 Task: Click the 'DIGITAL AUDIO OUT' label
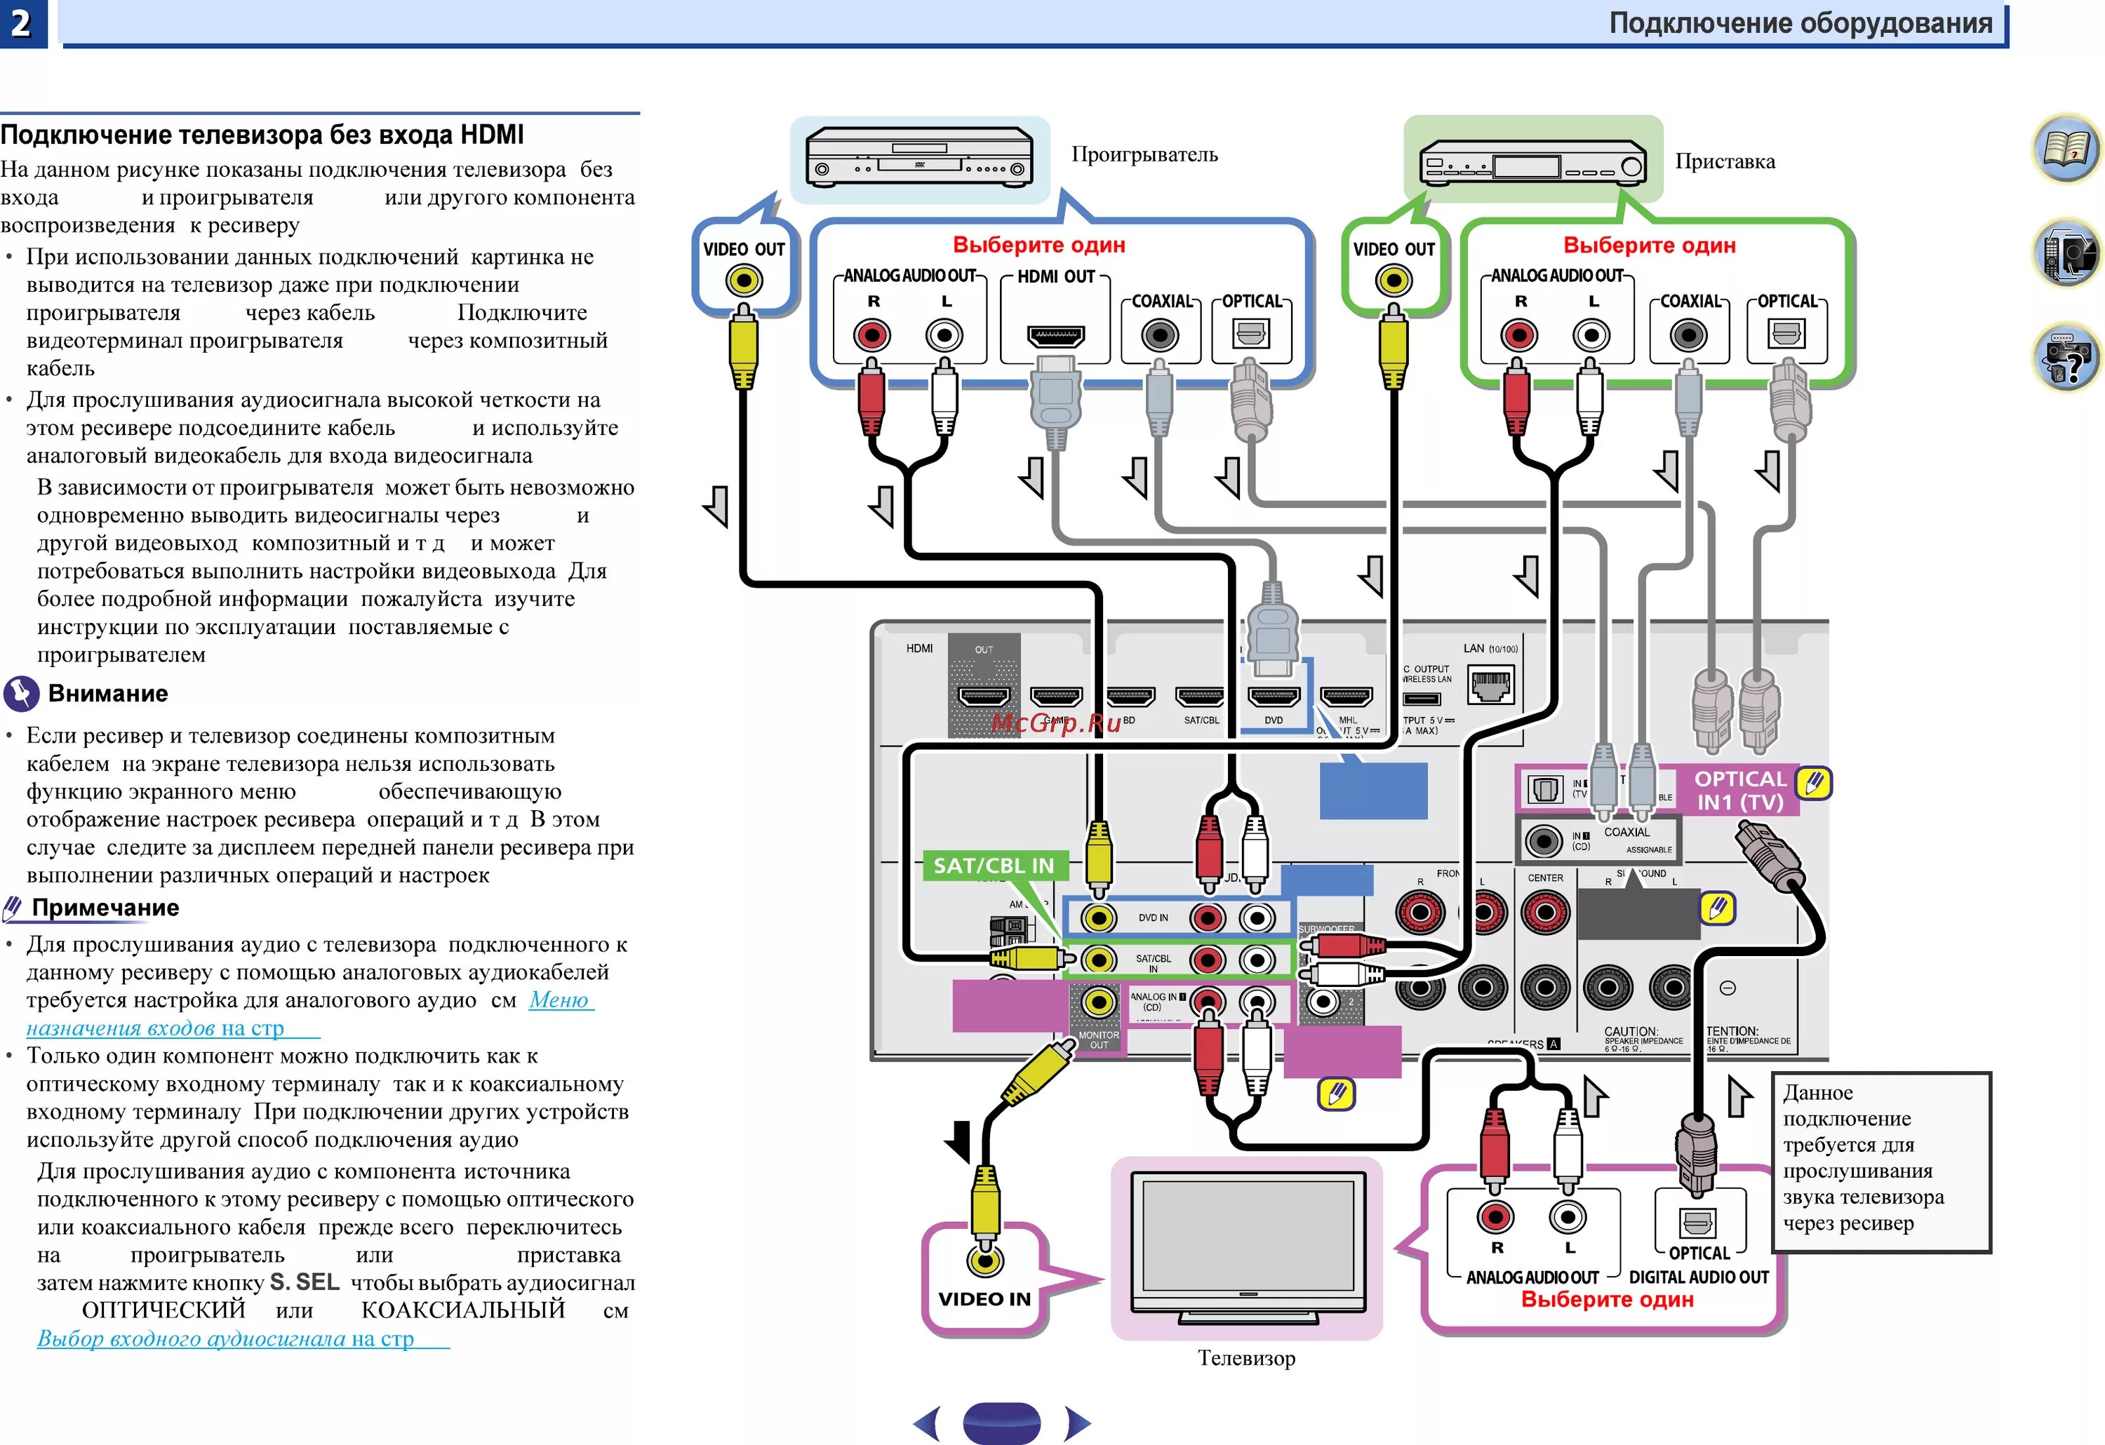point(1698,1277)
